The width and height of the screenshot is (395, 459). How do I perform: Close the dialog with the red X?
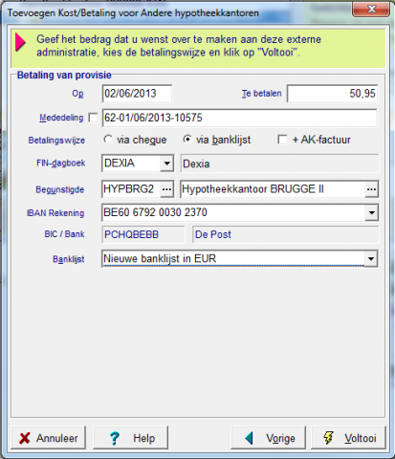click(371, 10)
